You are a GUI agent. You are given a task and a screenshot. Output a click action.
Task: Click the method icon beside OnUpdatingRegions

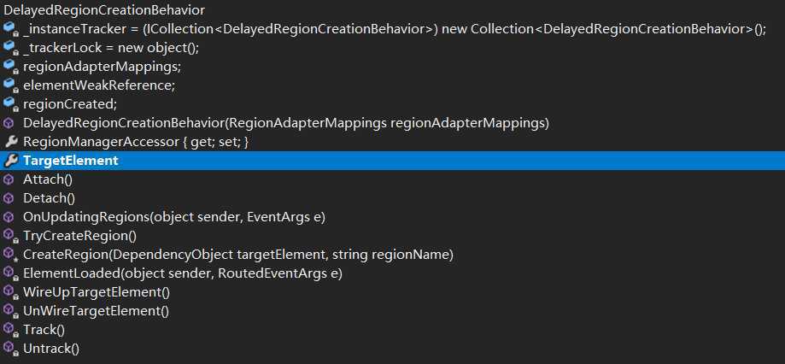click(9, 217)
